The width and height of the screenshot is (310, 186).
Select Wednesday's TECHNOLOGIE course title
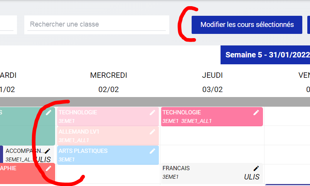click(78, 112)
